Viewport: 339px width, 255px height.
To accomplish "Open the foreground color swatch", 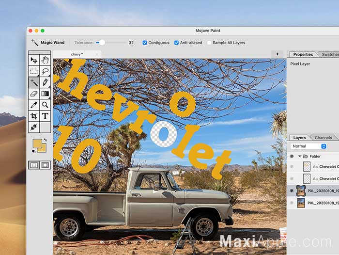I will [x=37, y=143].
